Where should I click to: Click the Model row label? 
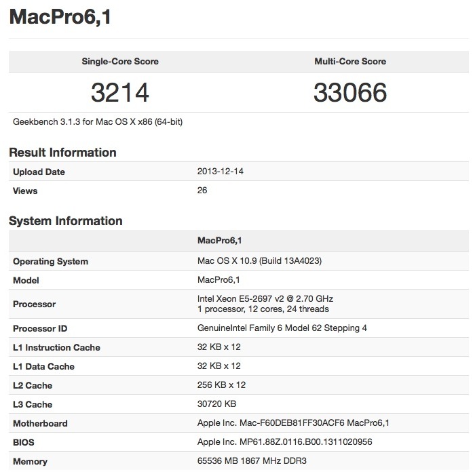(26, 280)
